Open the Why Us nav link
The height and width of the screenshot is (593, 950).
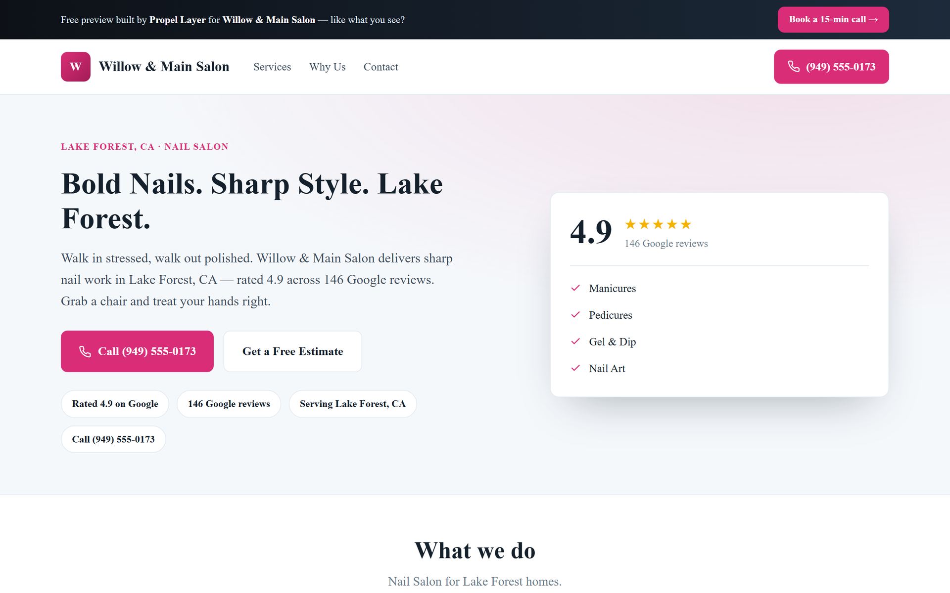point(328,67)
